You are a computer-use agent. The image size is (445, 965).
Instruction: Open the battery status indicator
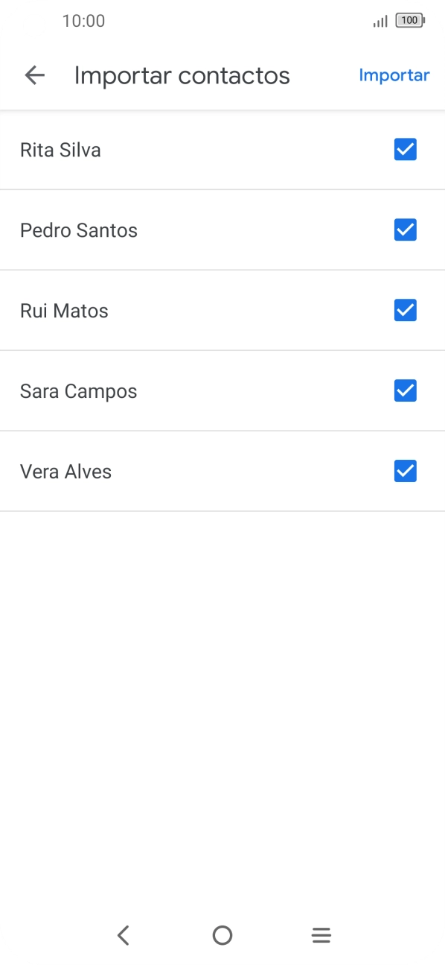click(409, 20)
